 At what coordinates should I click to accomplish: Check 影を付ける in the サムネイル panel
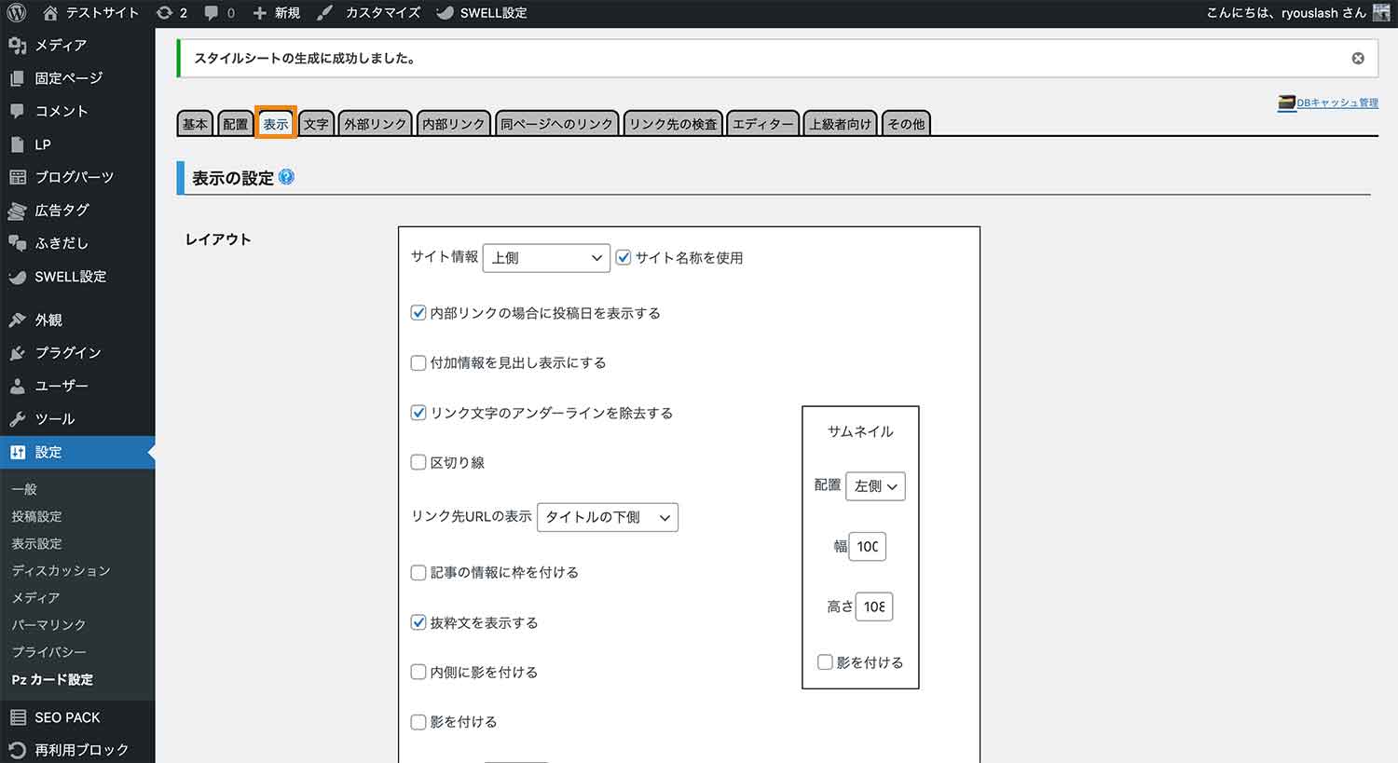[x=825, y=661]
